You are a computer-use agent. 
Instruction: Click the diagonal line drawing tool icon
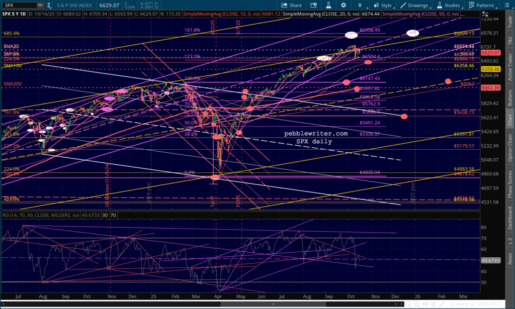click(x=442, y=304)
